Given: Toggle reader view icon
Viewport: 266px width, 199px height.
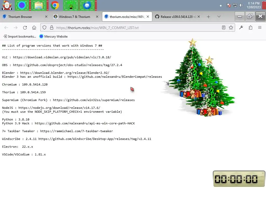Looking at the screenshot, I should click(x=224, y=27).
